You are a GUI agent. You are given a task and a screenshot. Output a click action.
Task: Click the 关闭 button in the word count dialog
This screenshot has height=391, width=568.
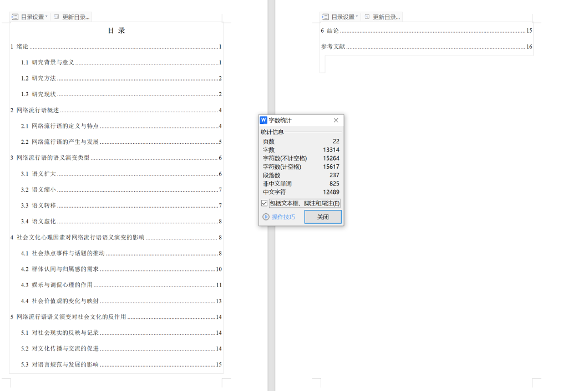point(323,217)
